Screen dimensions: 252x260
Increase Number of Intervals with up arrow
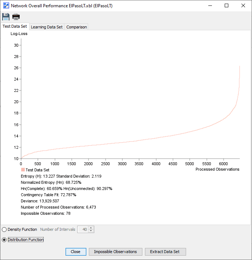[x=91, y=228]
